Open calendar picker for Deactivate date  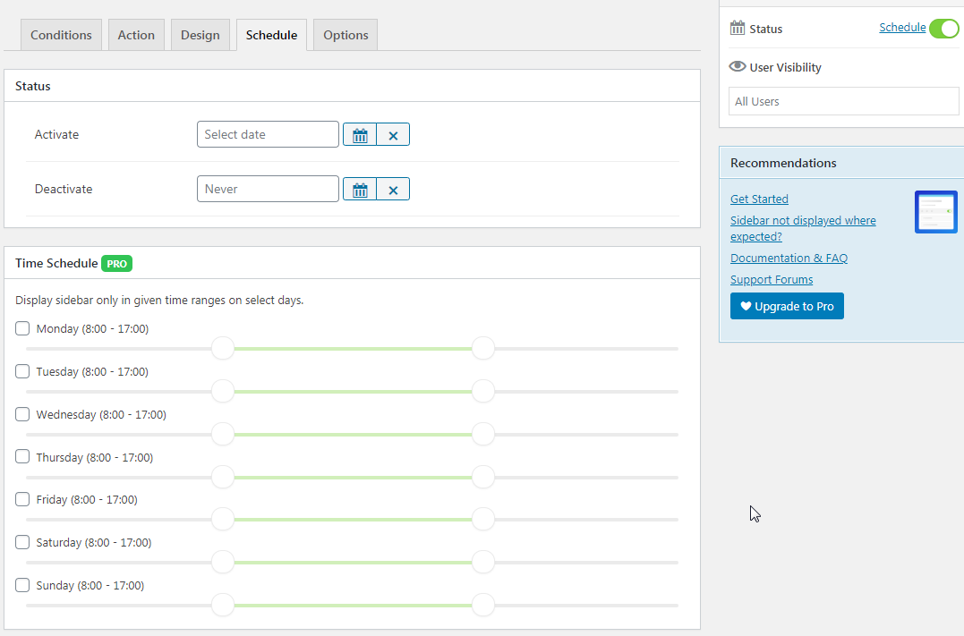(x=360, y=190)
